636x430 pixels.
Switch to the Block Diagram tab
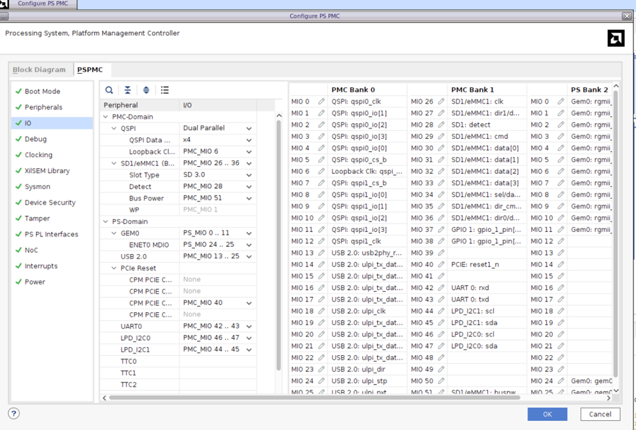coord(39,70)
